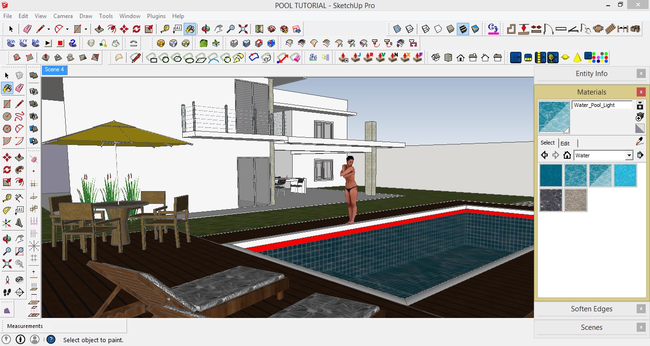Select the Eraser tool in the left toolbar
The height and width of the screenshot is (346, 650).
(20, 88)
